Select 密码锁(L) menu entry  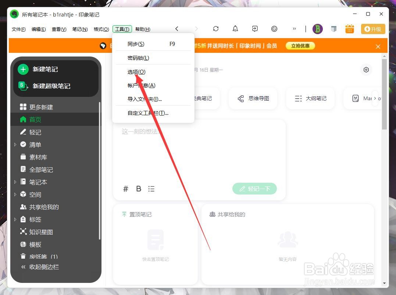[153, 58]
